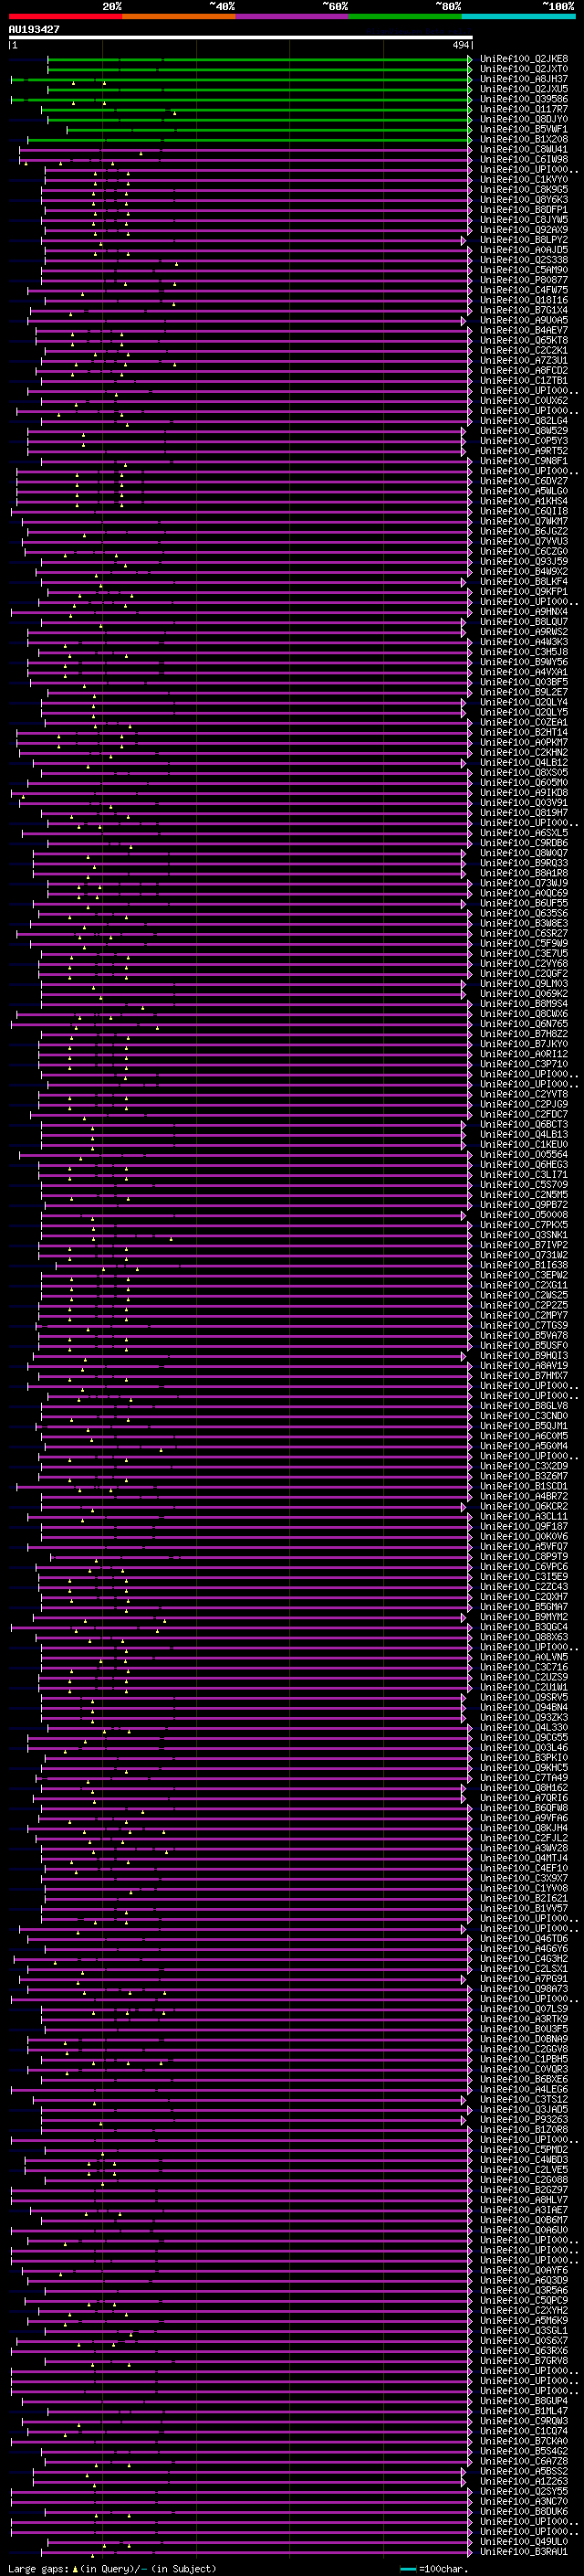Click hit UniRef100_Q3SNK1
Image resolution: width=584 pixels, height=2576 pixels.
(x=524, y=1235)
